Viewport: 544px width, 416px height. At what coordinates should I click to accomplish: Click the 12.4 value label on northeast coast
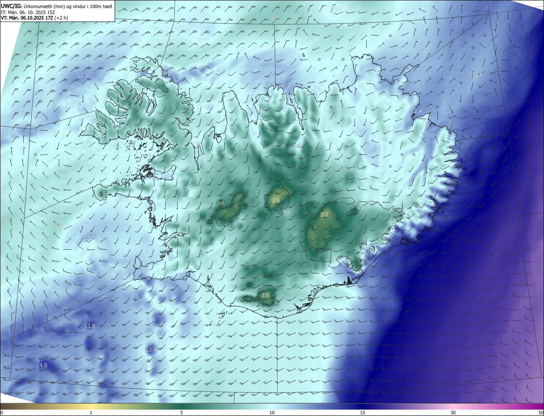coord(417,111)
